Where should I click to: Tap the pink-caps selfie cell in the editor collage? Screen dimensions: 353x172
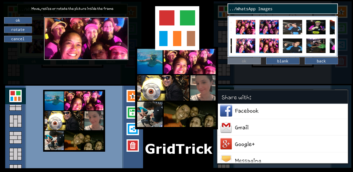[84, 101]
